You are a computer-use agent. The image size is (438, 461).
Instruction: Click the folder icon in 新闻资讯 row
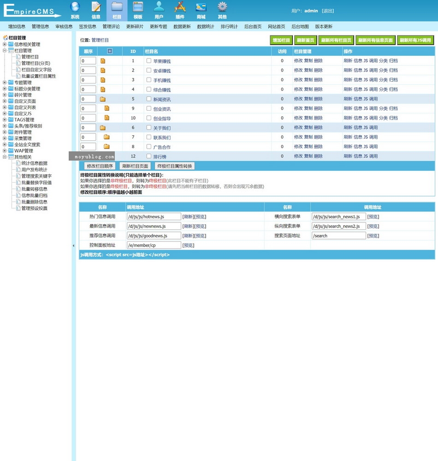coord(102,99)
